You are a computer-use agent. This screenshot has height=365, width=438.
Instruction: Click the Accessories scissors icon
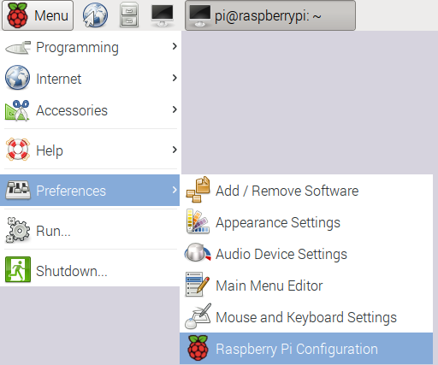(x=17, y=110)
